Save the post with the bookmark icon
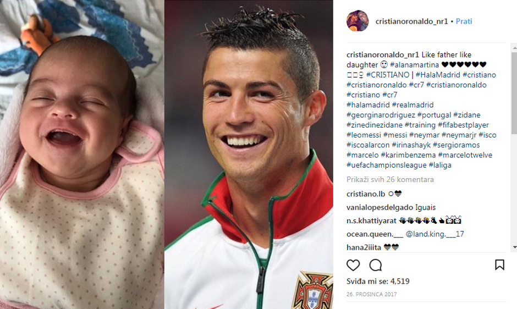The image size is (517, 309). pyautogui.click(x=499, y=265)
